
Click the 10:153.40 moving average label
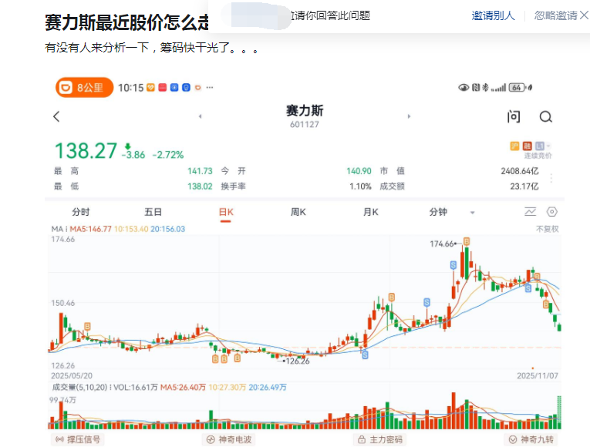[x=131, y=229]
